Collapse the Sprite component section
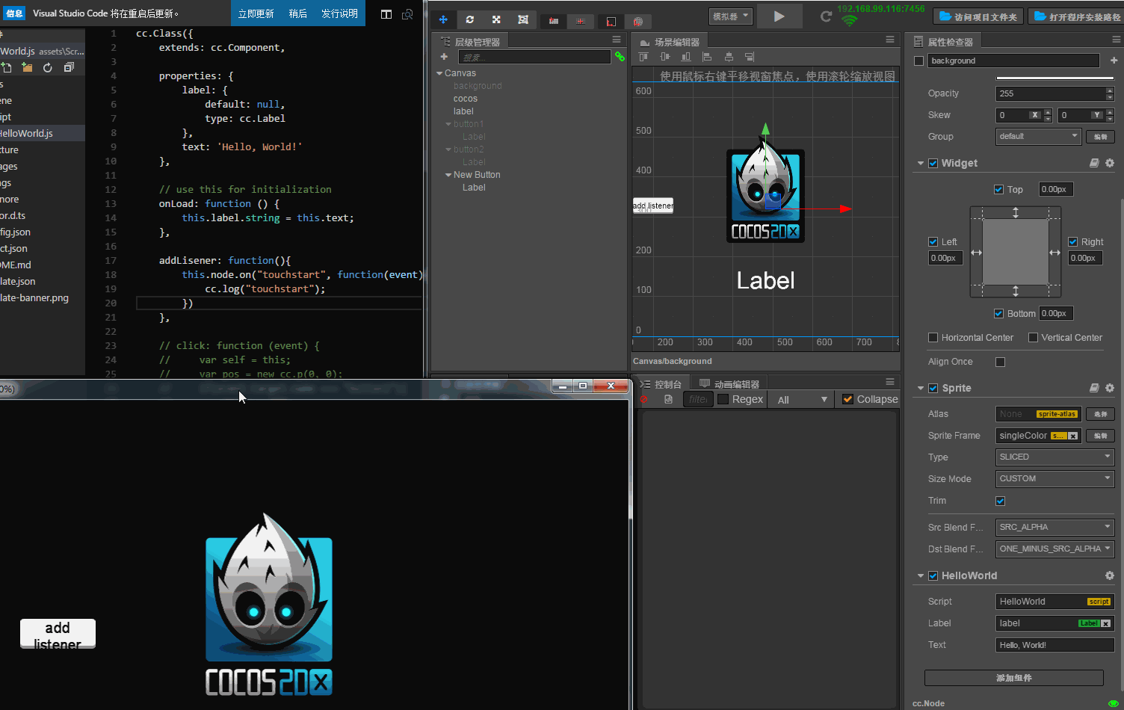 tap(921, 388)
